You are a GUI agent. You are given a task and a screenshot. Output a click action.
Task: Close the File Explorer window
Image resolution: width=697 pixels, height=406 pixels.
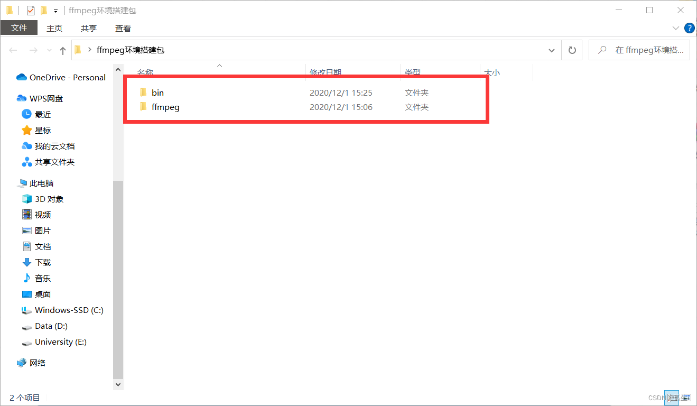point(681,10)
